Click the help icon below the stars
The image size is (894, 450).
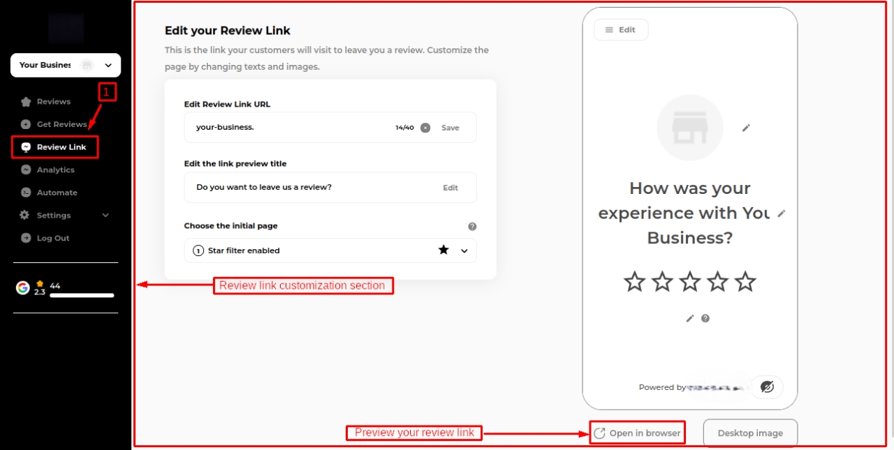click(705, 318)
